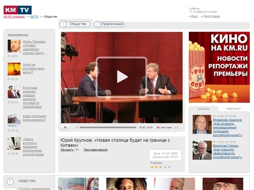This screenshot has width=254, height=190.
Task: Open Владимир Аршинов announcement link
Action: pyautogui.click(x=228, y=128)
